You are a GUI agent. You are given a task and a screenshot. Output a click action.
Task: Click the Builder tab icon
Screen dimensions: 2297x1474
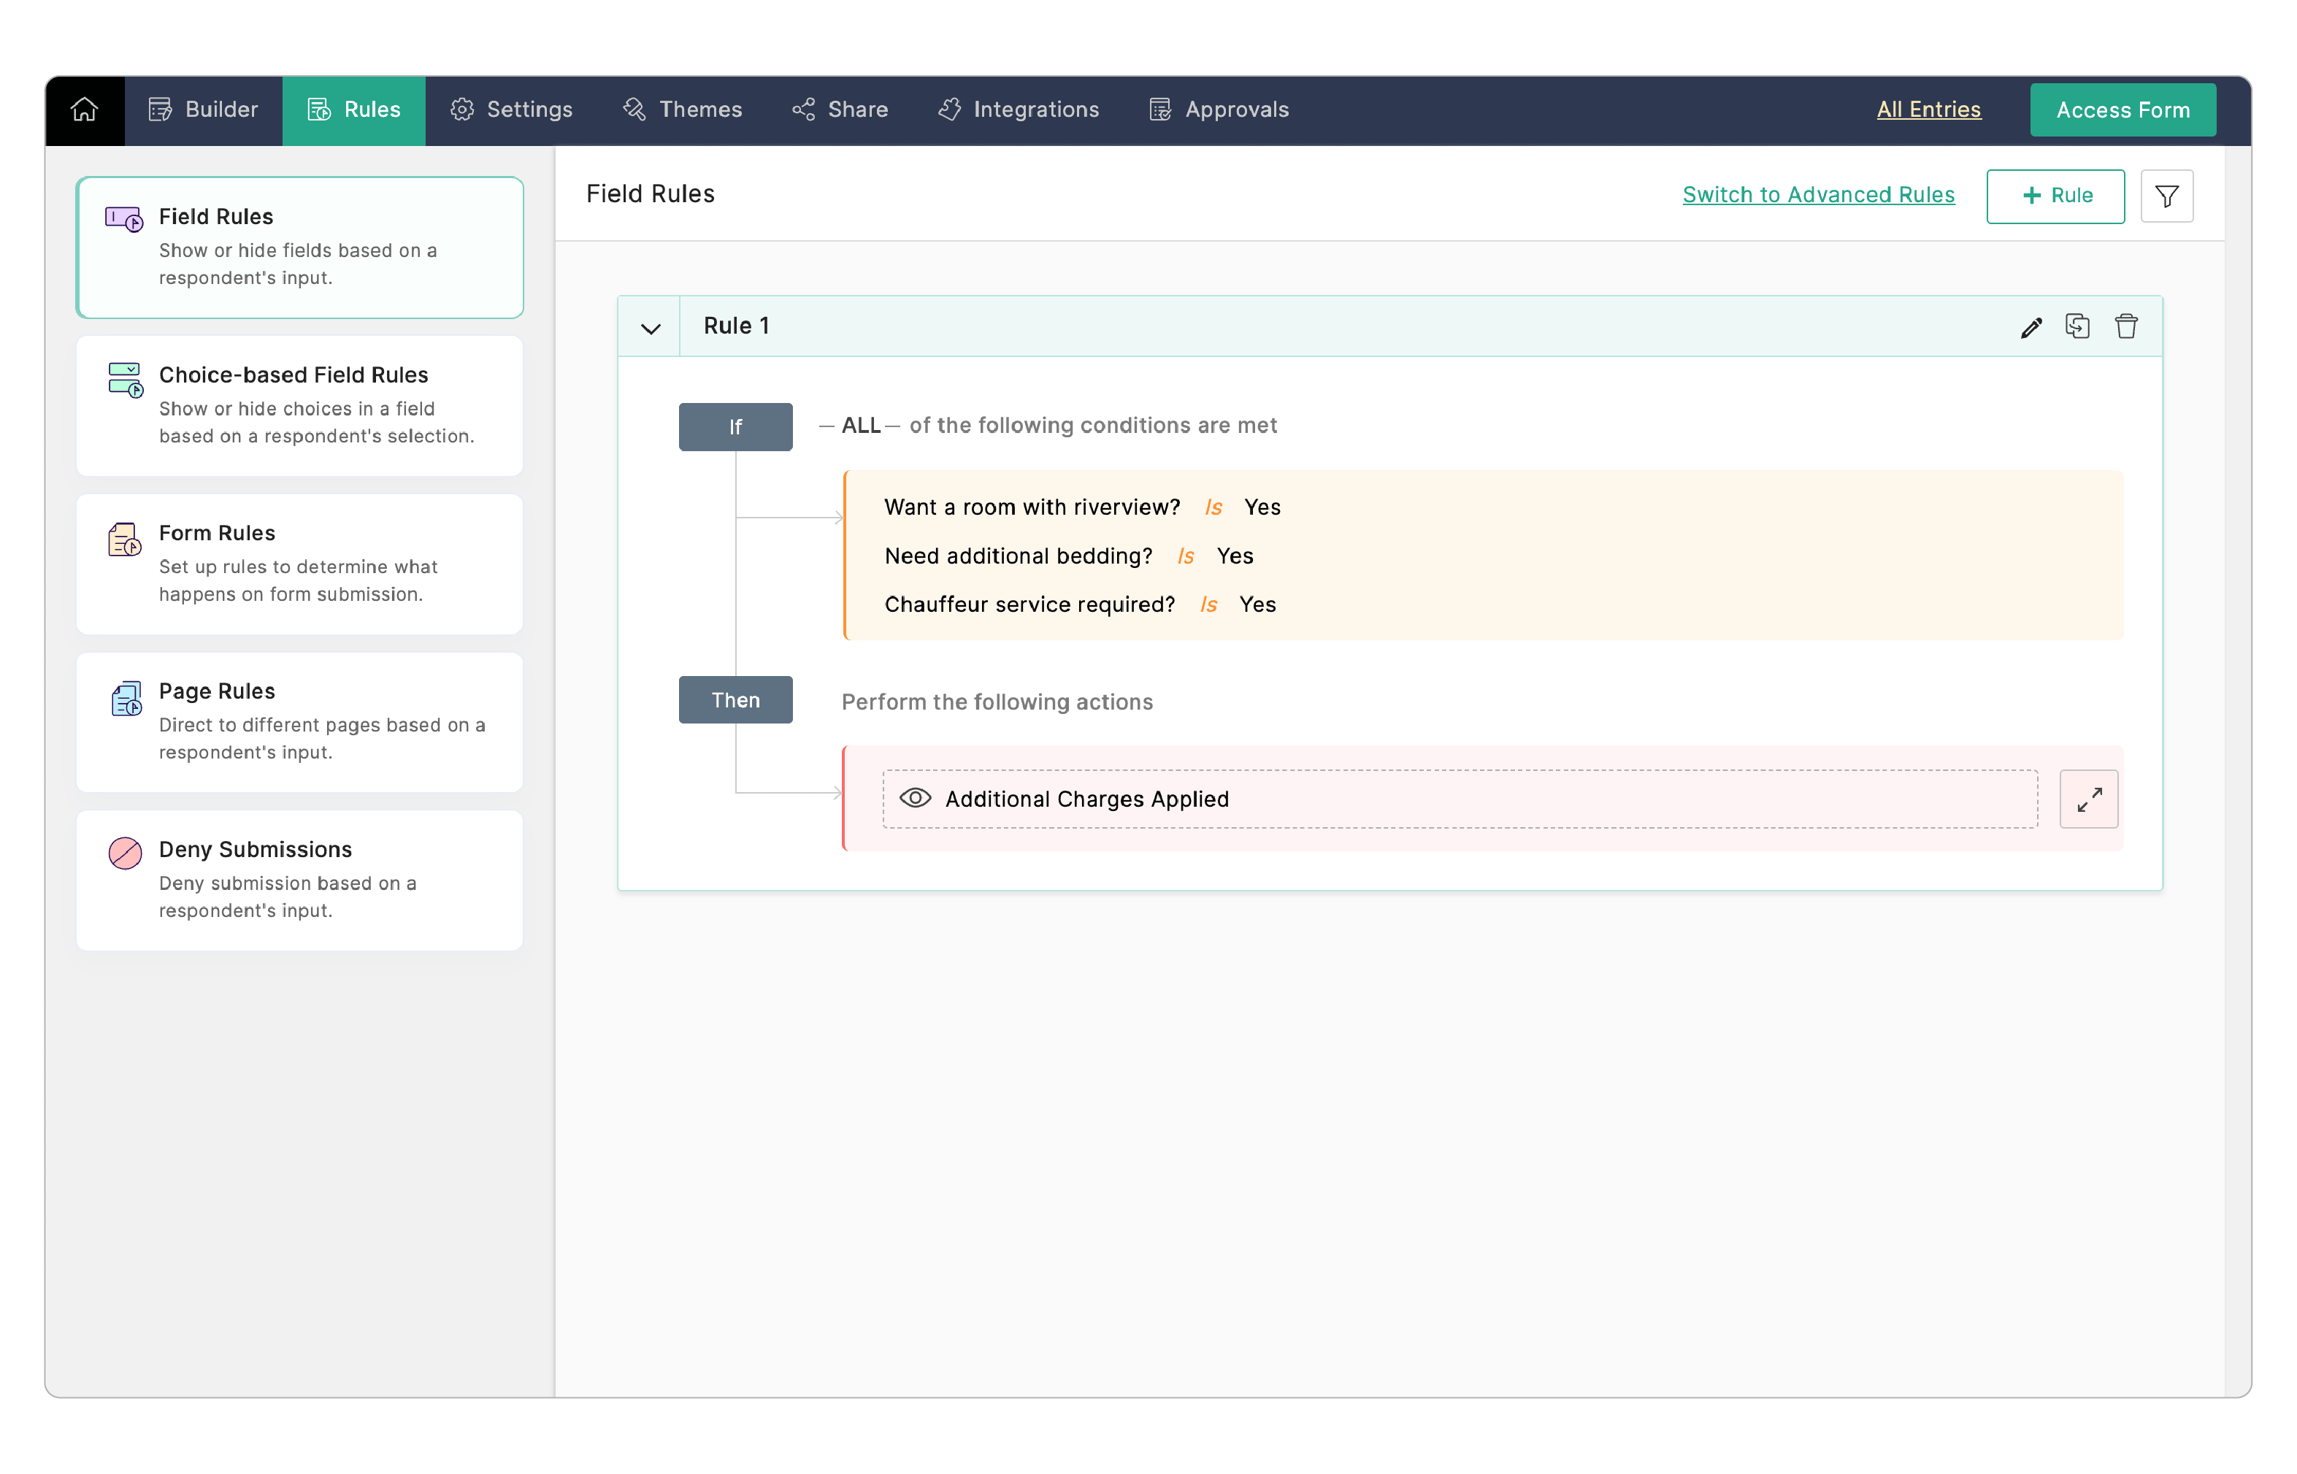pyautogui.click(x=160, y=110)
